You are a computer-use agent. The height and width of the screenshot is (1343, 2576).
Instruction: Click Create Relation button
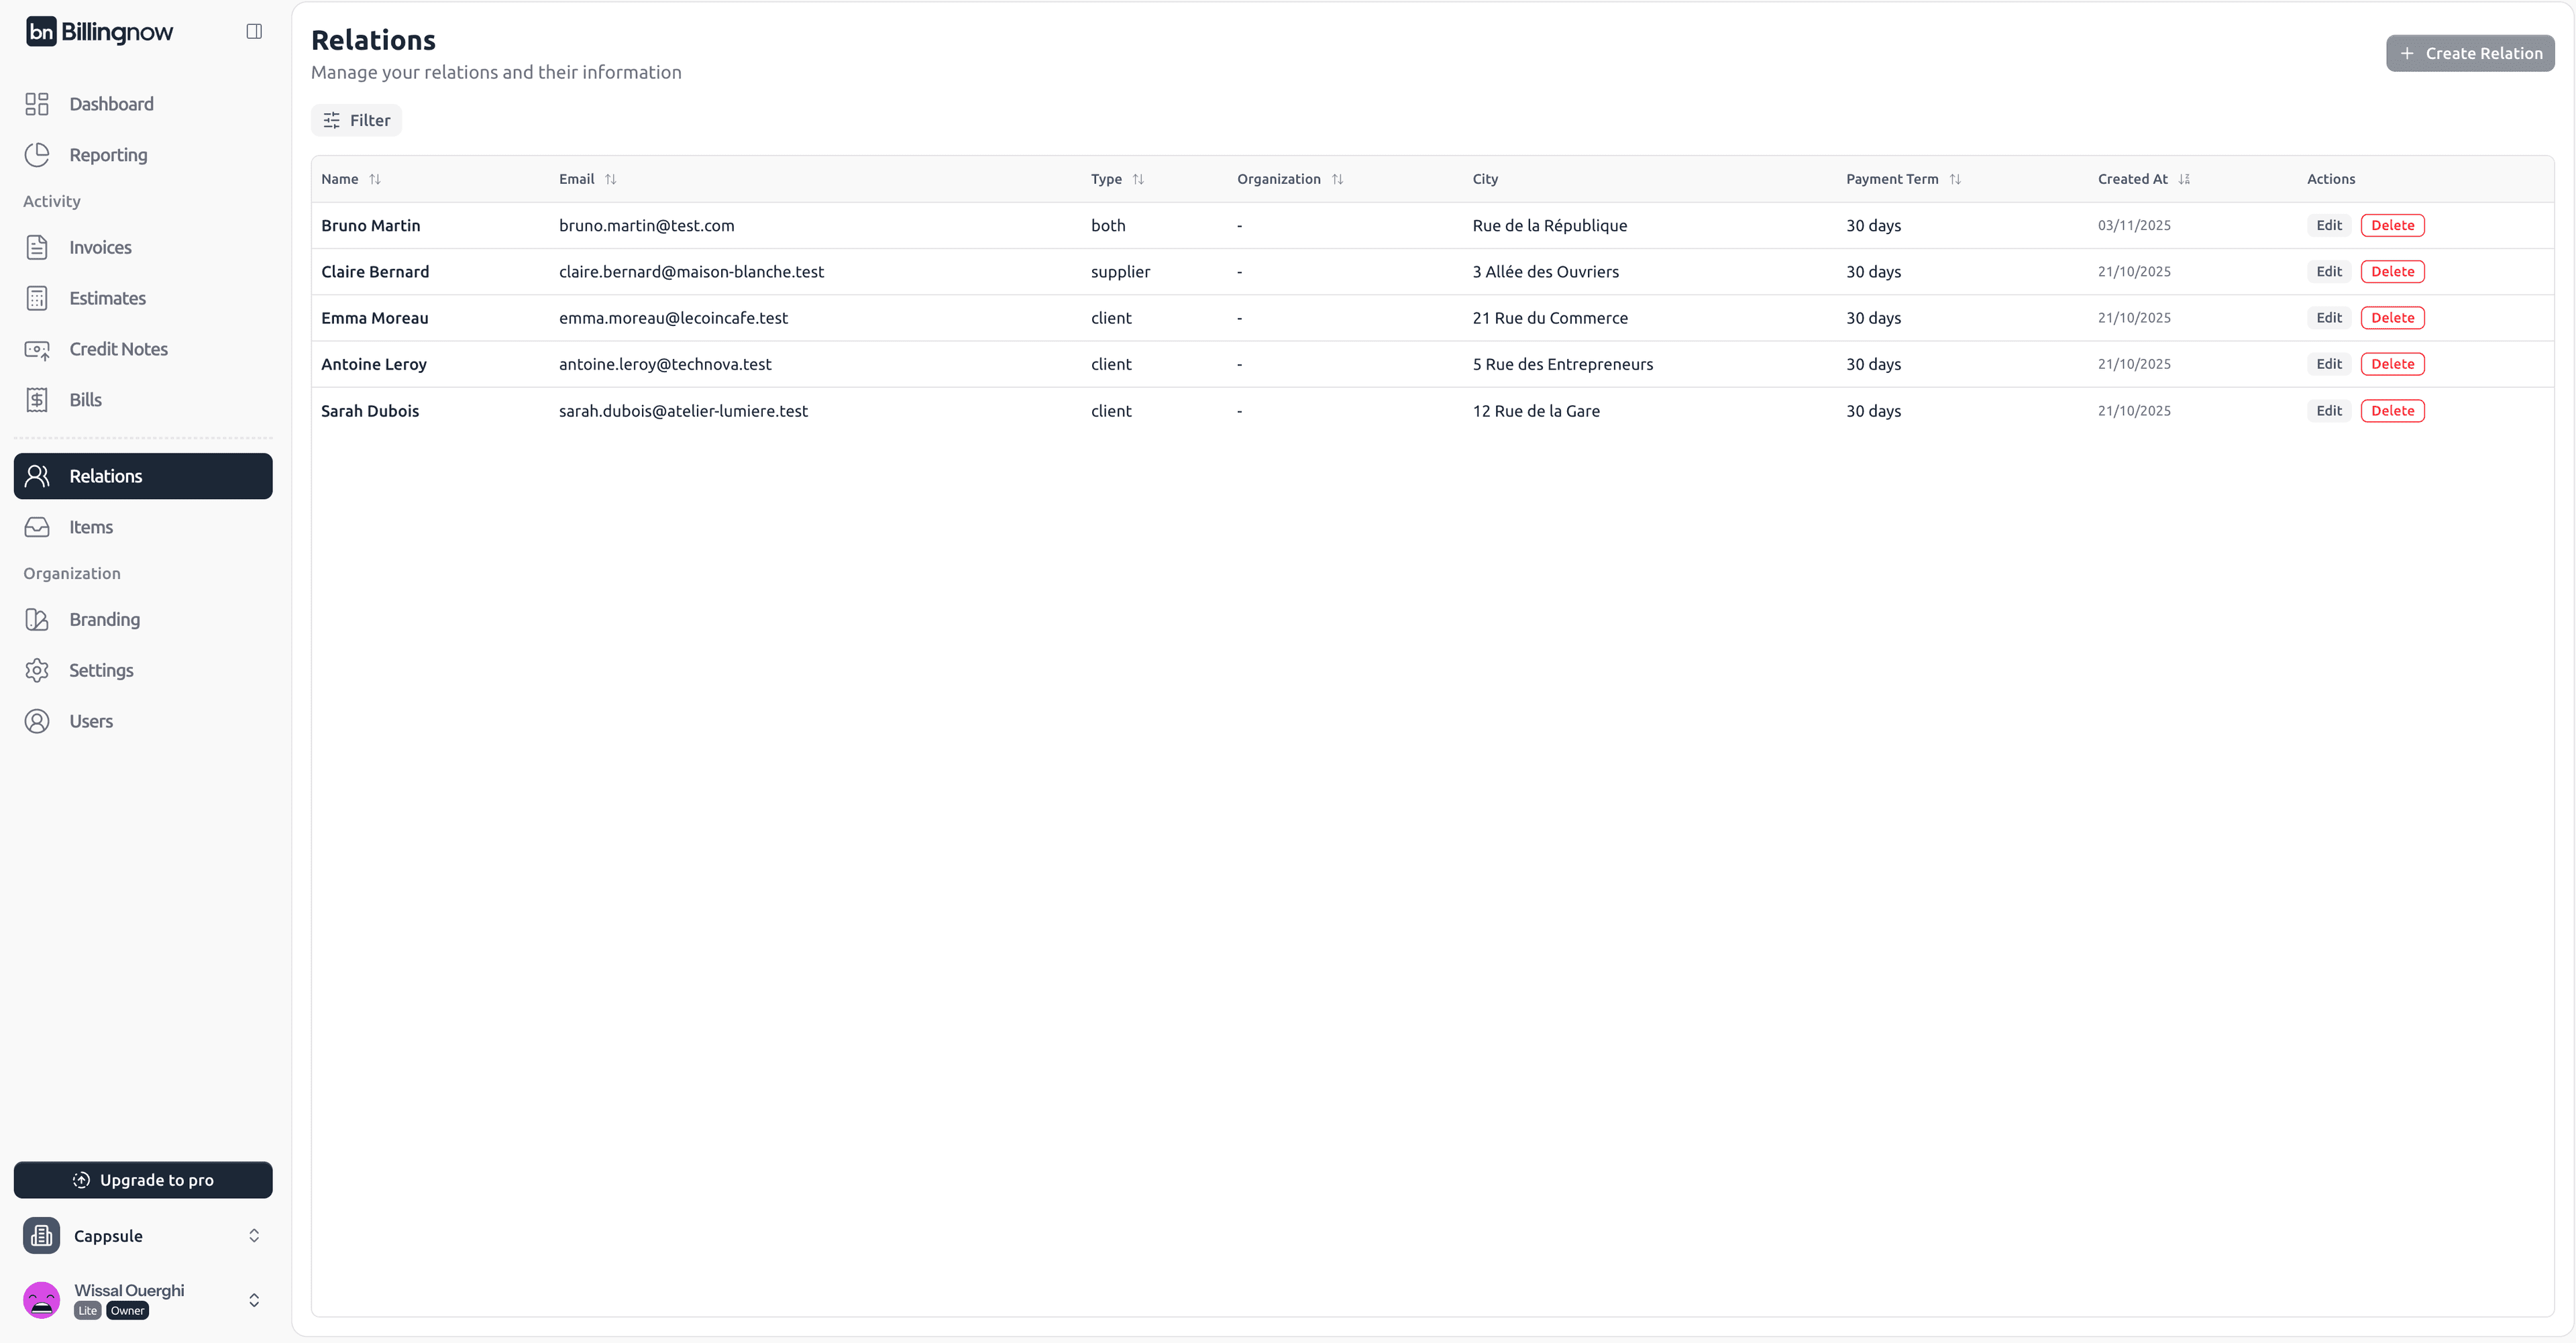tap(2470, 53)
